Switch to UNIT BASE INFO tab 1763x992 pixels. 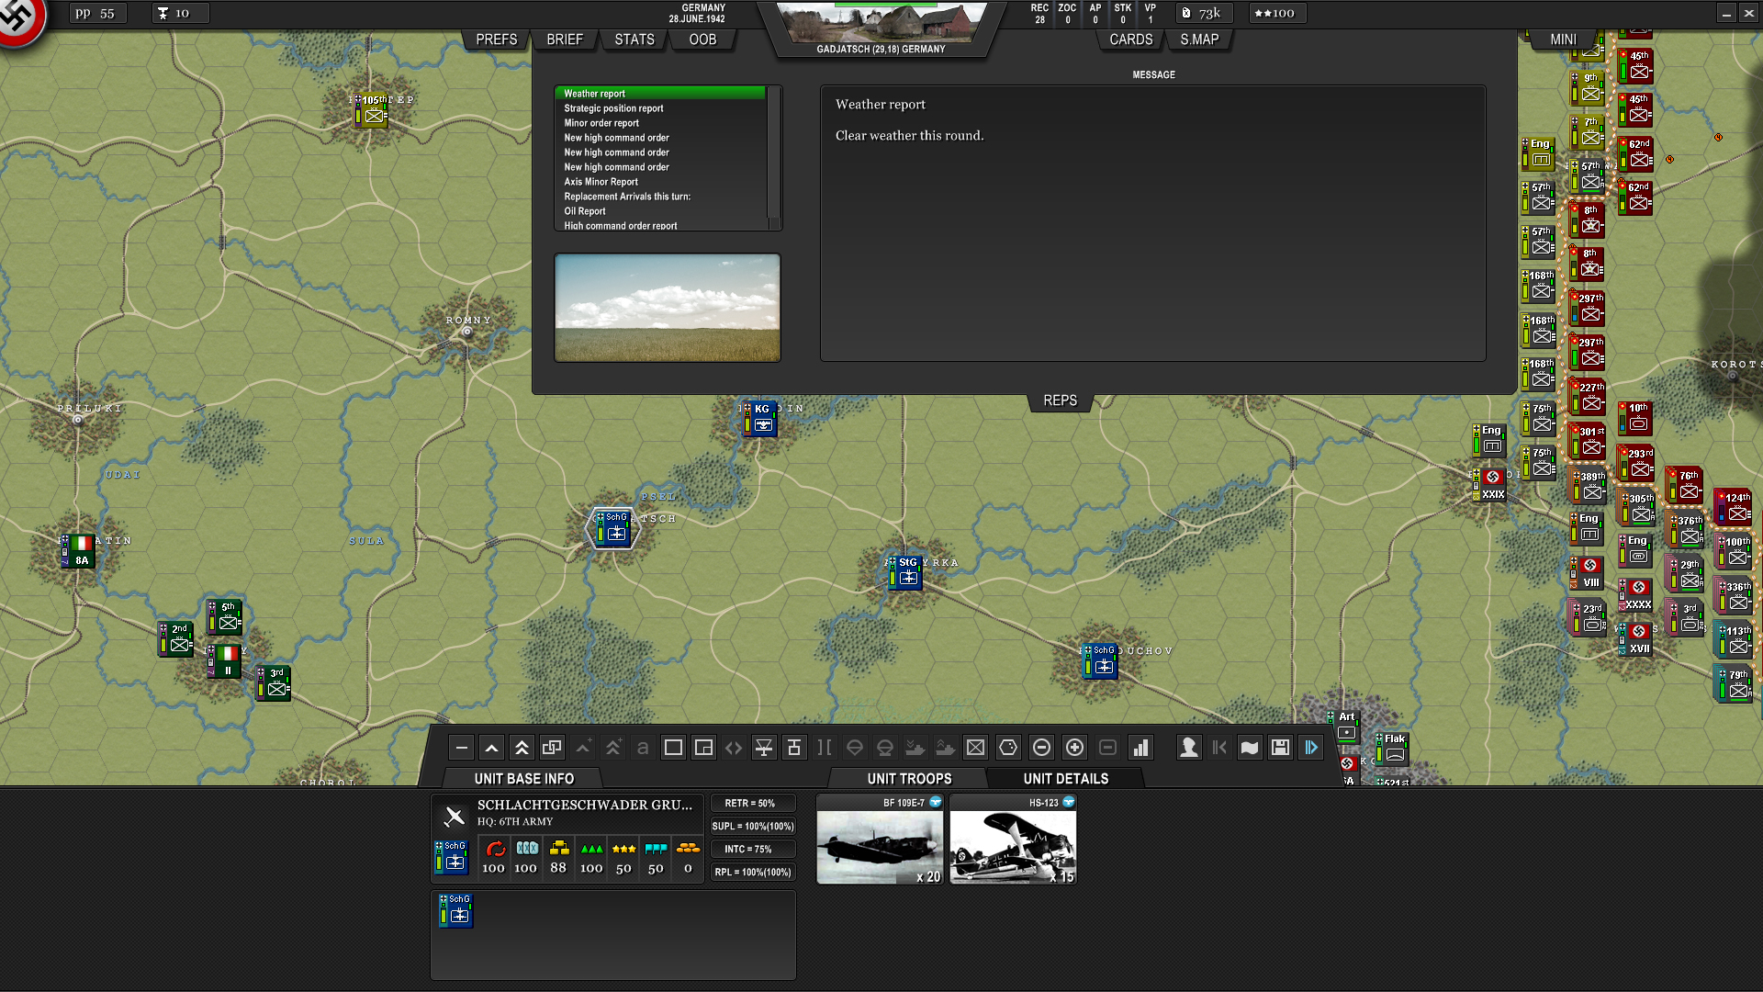pyautogui.click(x=524, y=779)
